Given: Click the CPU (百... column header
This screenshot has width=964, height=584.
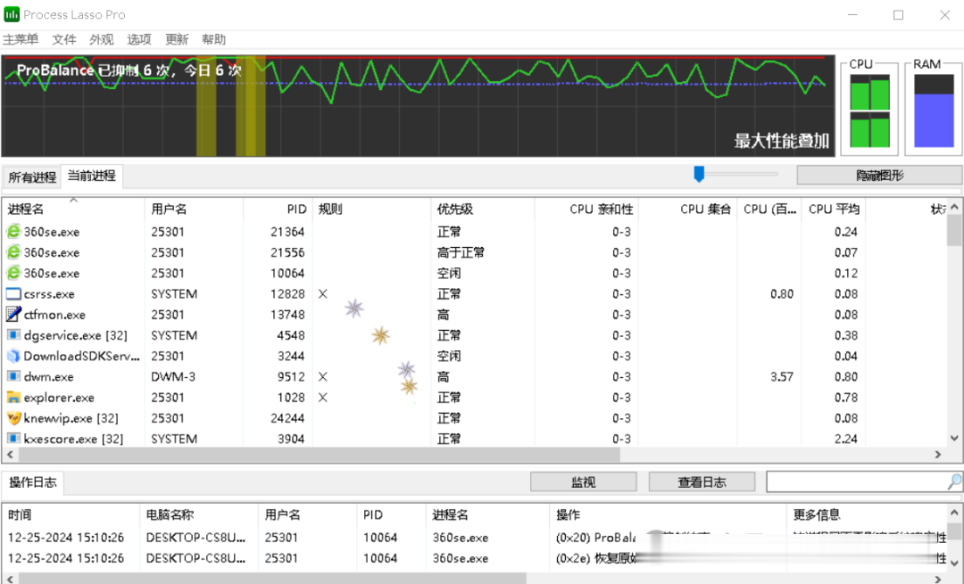Looking at the screenshot, I should (x=769, y=209).
